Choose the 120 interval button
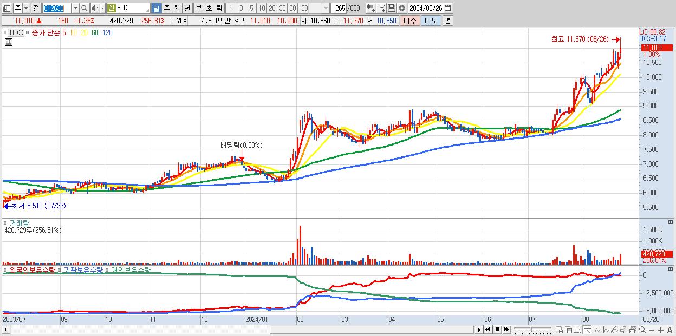 pyautogui.click(x=303, y=8)
